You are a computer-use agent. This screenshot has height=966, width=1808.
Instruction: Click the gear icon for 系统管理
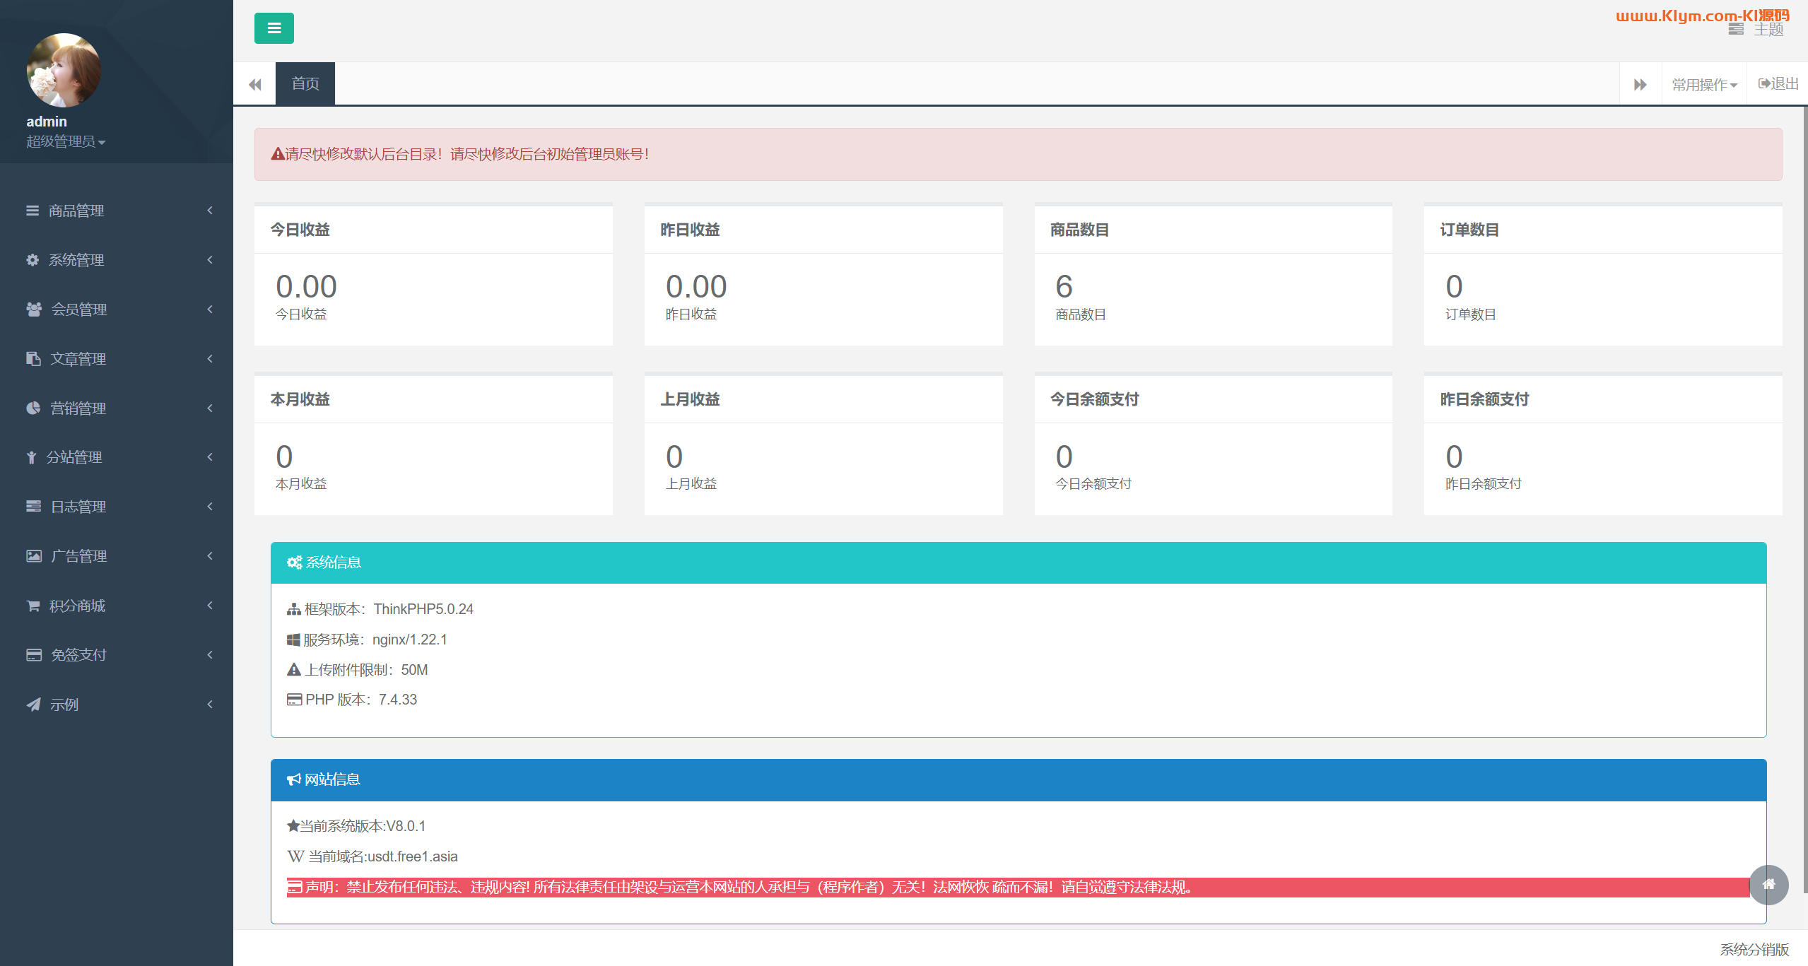tap(33, 260)
